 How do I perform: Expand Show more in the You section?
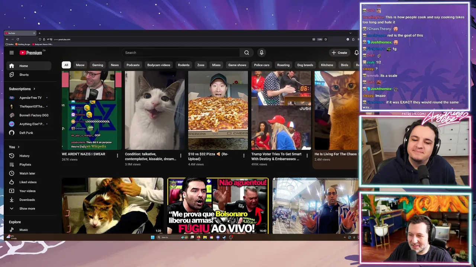click(x=29, y=209)
